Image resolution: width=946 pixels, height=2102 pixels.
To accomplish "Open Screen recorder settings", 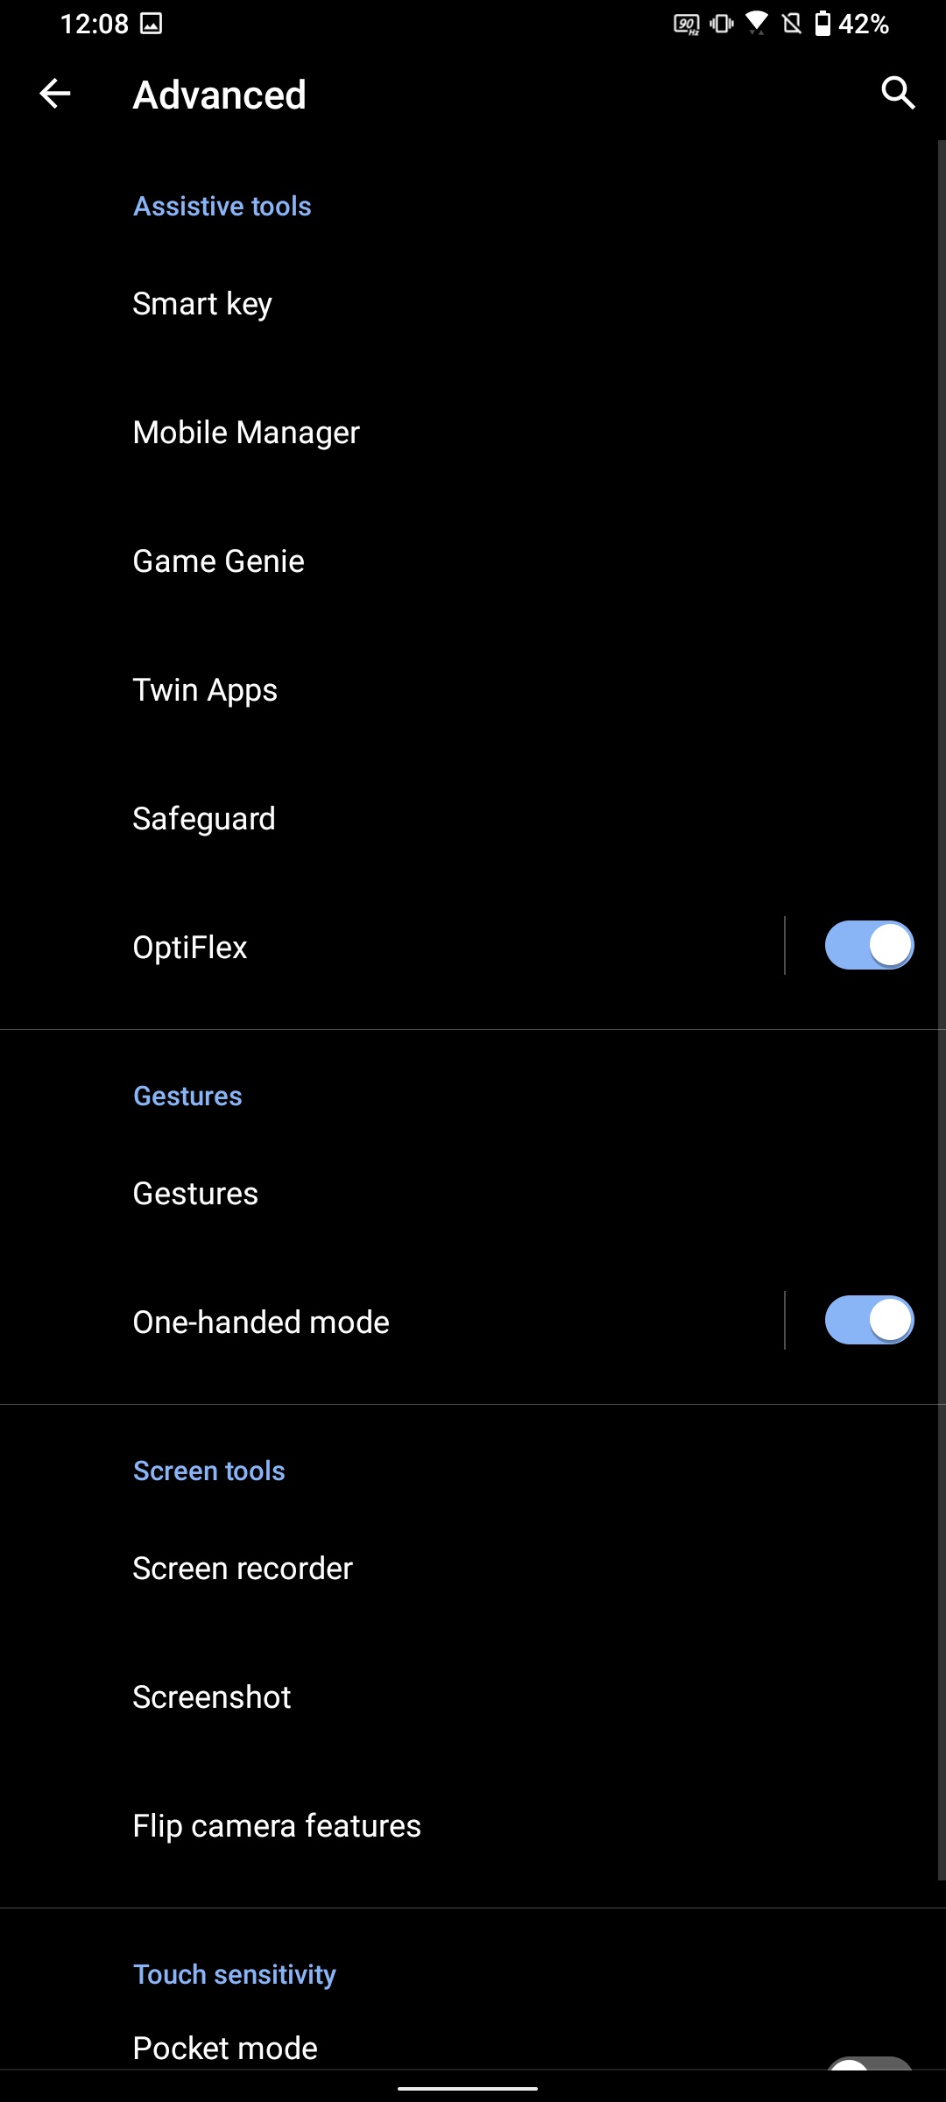I will [x=243, y=1569].
